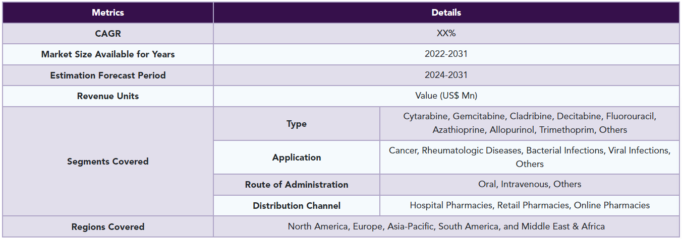Click the Hospital Pharmacies, Retail Pharmacies cell
The width and height of the screenshot is (682, 239).
(530, 206)
